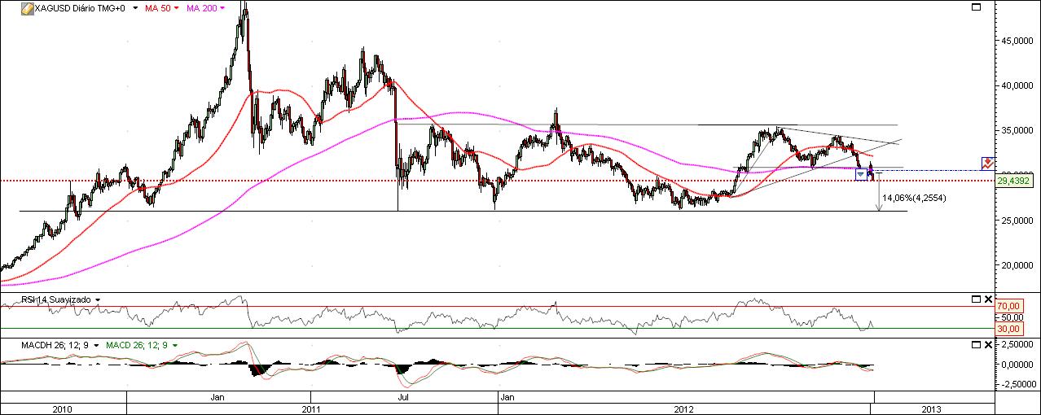The image size is (1041, 415).
Task: Click the 2011 year label on timeline
Action: [312, 408]
